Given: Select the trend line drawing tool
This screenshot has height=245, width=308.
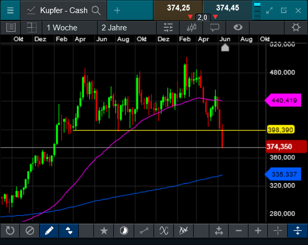Looking at the screenshot, I should click(x=144, y=230).
